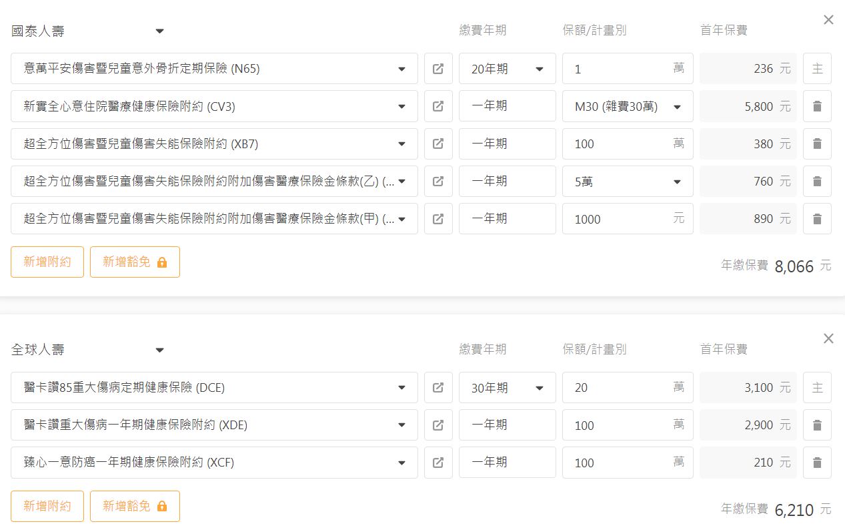Viewport: 845px width, 528px height.
Task: Delete the 超全方位傷害 (XB7) rider
Action: point(817,144)
